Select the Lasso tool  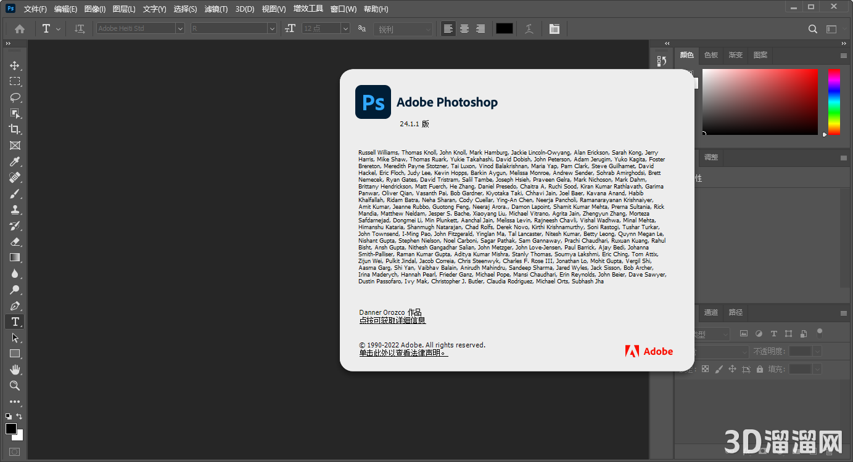click(15, 97)
